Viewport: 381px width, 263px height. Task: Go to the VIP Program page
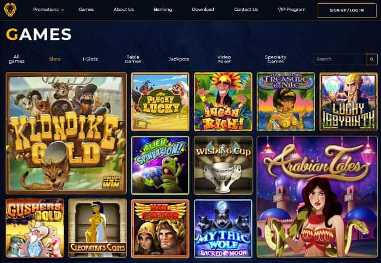pos(292,9)
